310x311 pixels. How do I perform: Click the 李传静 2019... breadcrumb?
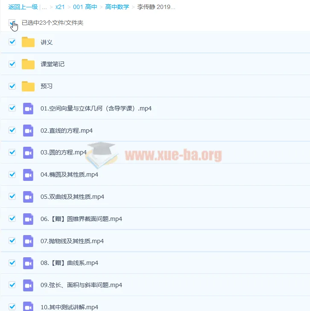156,7
